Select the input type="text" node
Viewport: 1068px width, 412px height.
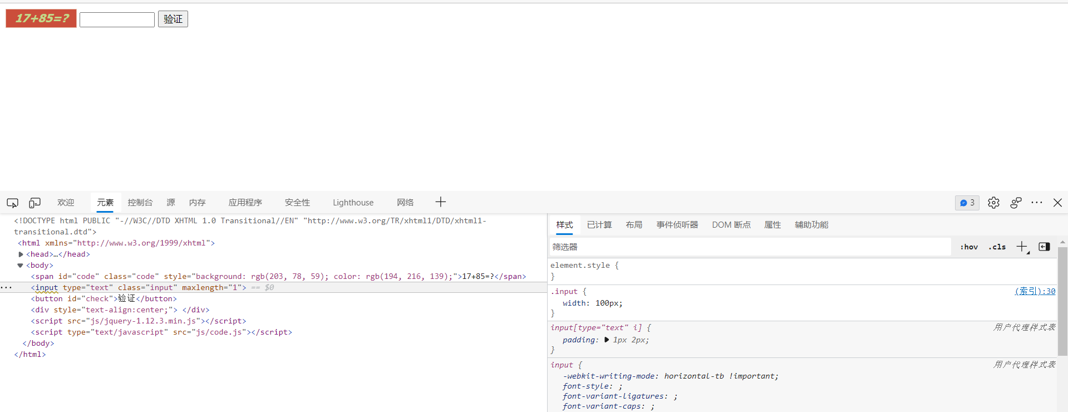[x=139, y=287]
